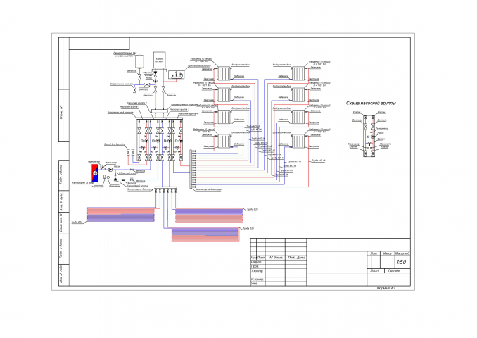Click the 'Коллектор на 8 контуров' callout label
Viewport: 477px width, 338px height.
[209, 189]
